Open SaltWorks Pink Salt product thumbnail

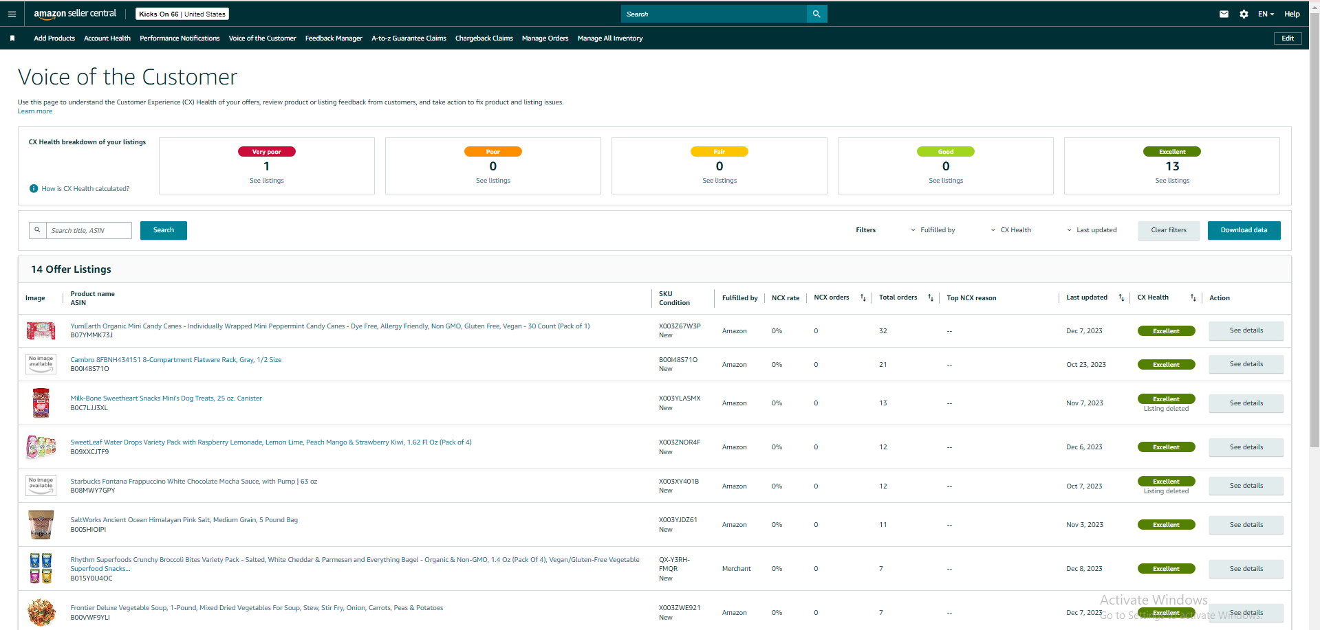click(x=41, y=524)
